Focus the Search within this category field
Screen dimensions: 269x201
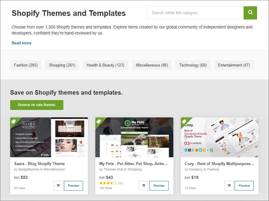[195, 13]
